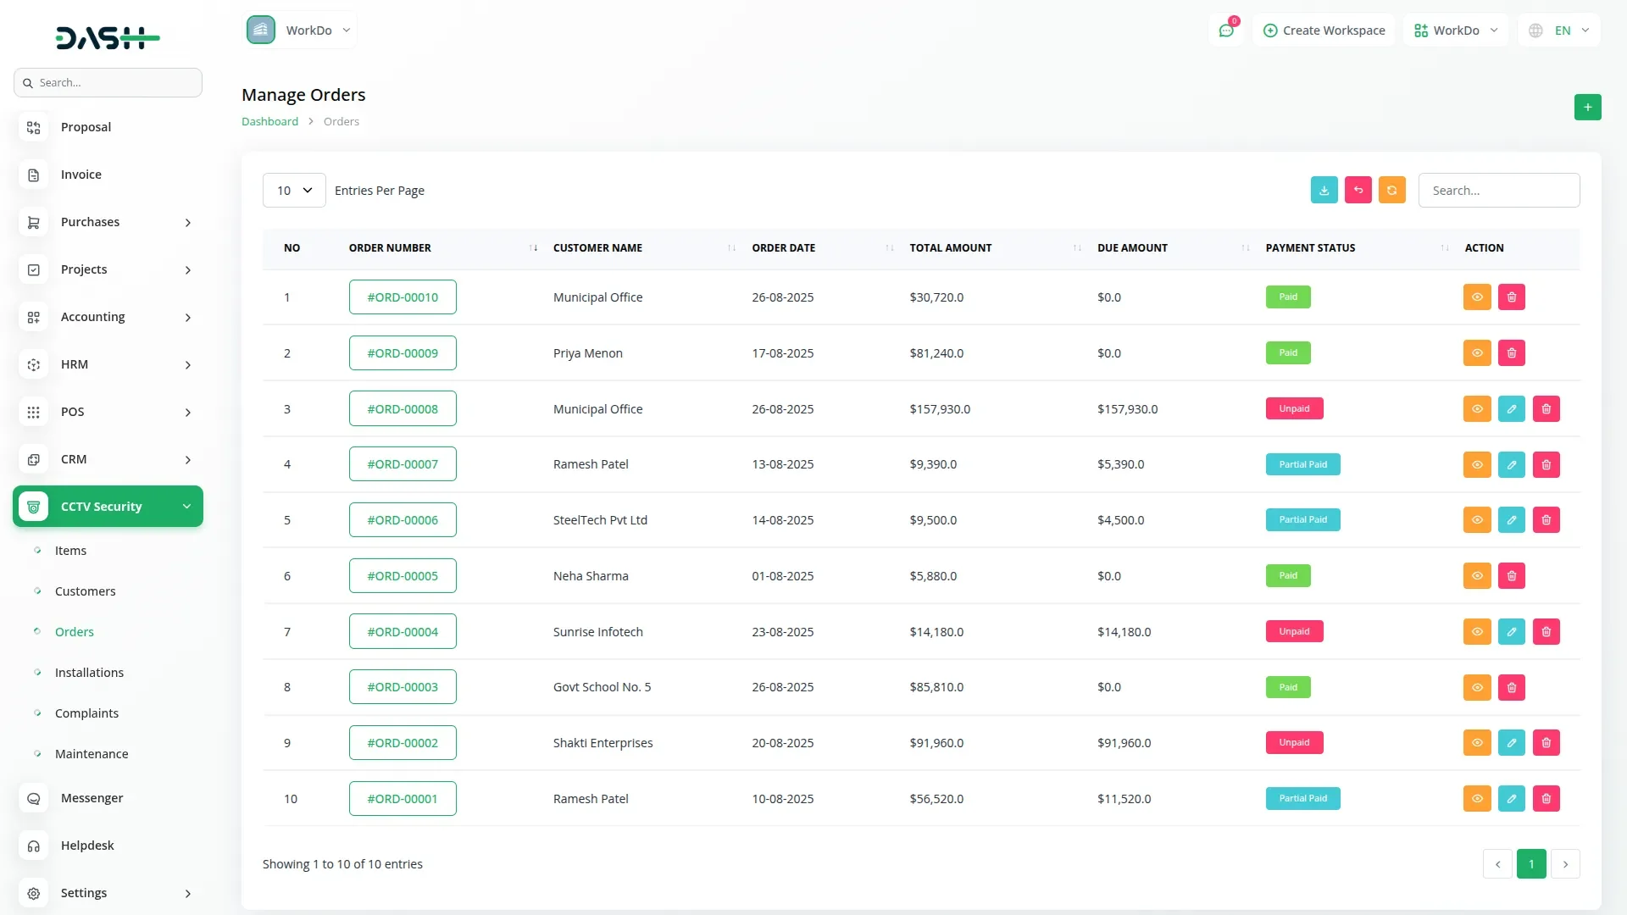
Task: Click the orange refresh icon in toolbar
Action: pos(1391,191)
